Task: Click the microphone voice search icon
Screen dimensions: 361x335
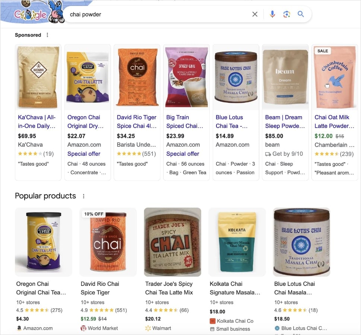Action: pos(272,14)
